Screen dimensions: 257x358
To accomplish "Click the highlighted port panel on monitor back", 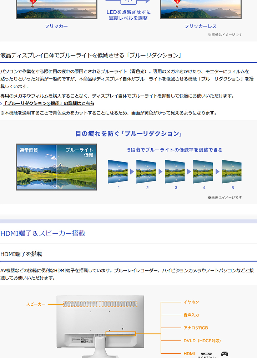I will pos(121,334).
